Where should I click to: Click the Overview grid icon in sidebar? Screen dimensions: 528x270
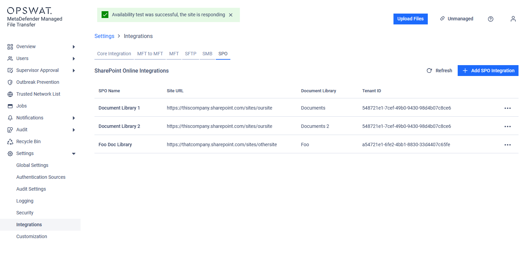pyautogui.click(x=10, y=47)
